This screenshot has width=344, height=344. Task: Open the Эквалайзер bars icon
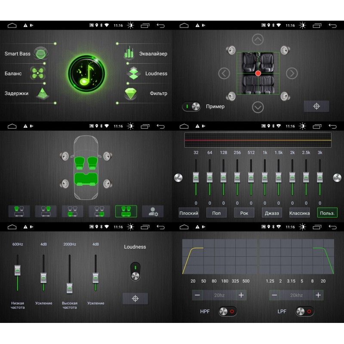pyautogui.click(x=129, y=53)
